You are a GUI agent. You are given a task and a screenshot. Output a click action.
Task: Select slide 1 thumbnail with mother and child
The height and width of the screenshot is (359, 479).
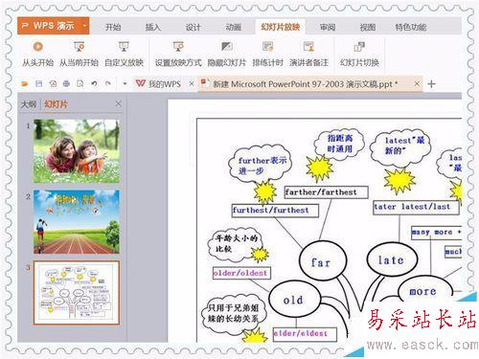[x=77, y=151]
